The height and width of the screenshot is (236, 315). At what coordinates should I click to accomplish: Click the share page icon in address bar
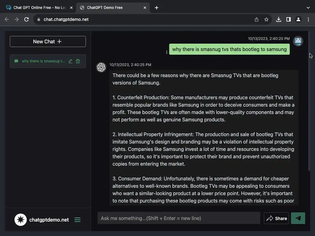tap(257, 19)
